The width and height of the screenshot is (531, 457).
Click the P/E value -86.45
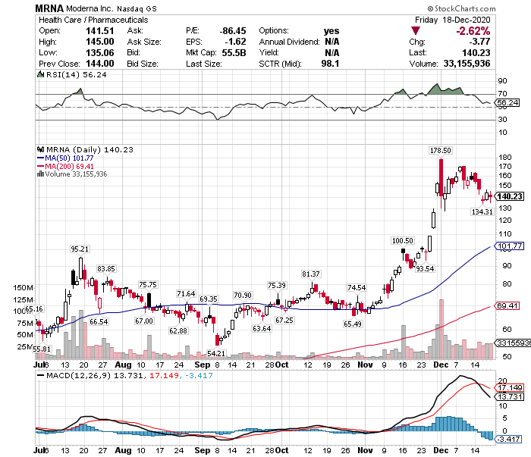click(233, 31)
